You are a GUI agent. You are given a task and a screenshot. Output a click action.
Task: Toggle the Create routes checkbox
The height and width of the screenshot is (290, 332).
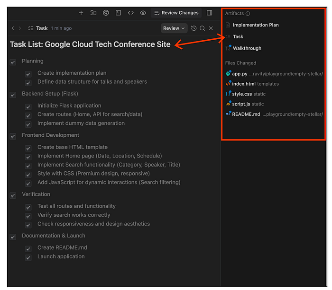[28, 115]
